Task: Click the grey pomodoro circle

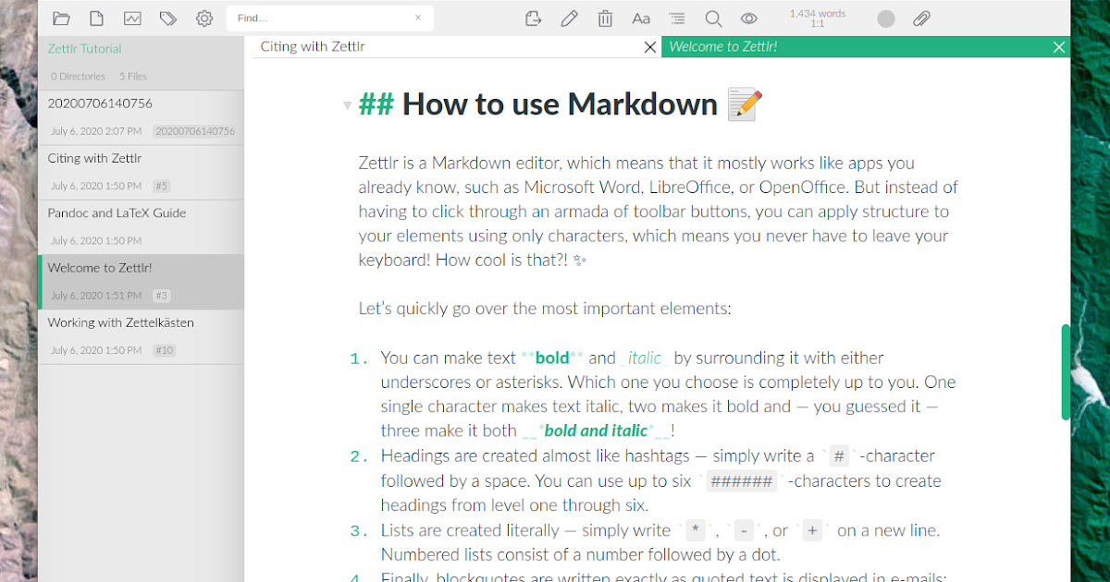Action: click(886, 18)
